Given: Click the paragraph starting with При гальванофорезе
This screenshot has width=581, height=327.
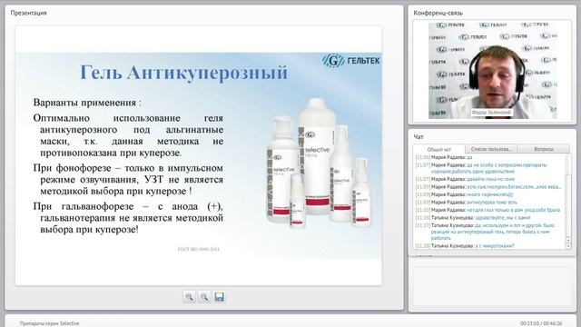Looking at the screenshot, I should (x=128, y=218).
